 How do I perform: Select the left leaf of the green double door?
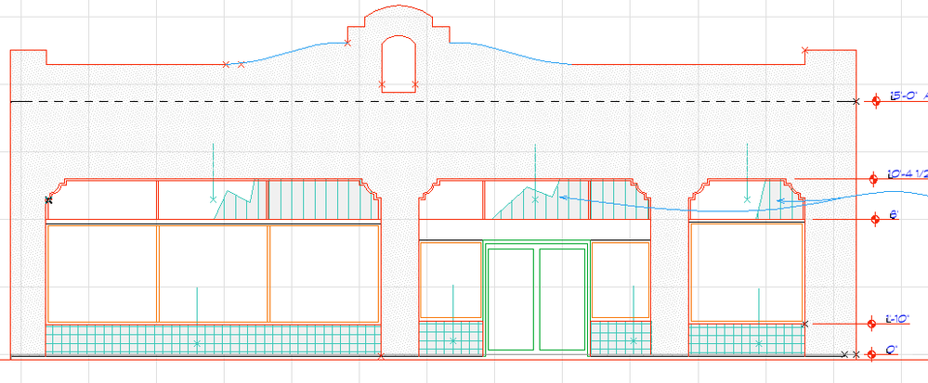[510, 299]
